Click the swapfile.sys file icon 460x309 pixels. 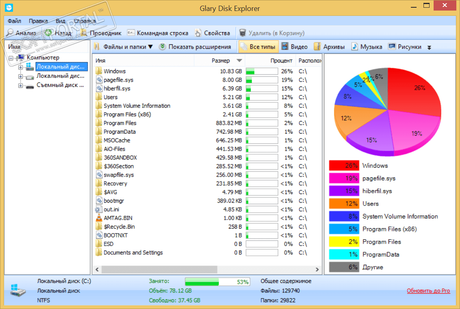click(99, 175)
